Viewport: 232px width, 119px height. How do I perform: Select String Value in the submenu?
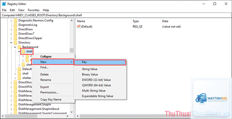[100, 69]
